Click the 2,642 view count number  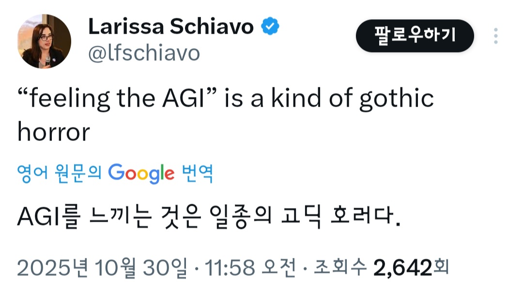[x=402, y=266]
